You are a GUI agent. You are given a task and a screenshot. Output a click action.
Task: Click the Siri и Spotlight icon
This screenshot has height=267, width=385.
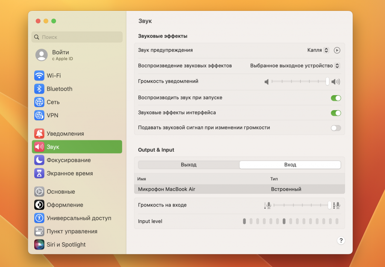click(x=39, y=244)
